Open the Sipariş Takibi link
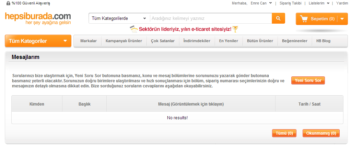This screenshot has height=159, width=363. coord(291,3)
